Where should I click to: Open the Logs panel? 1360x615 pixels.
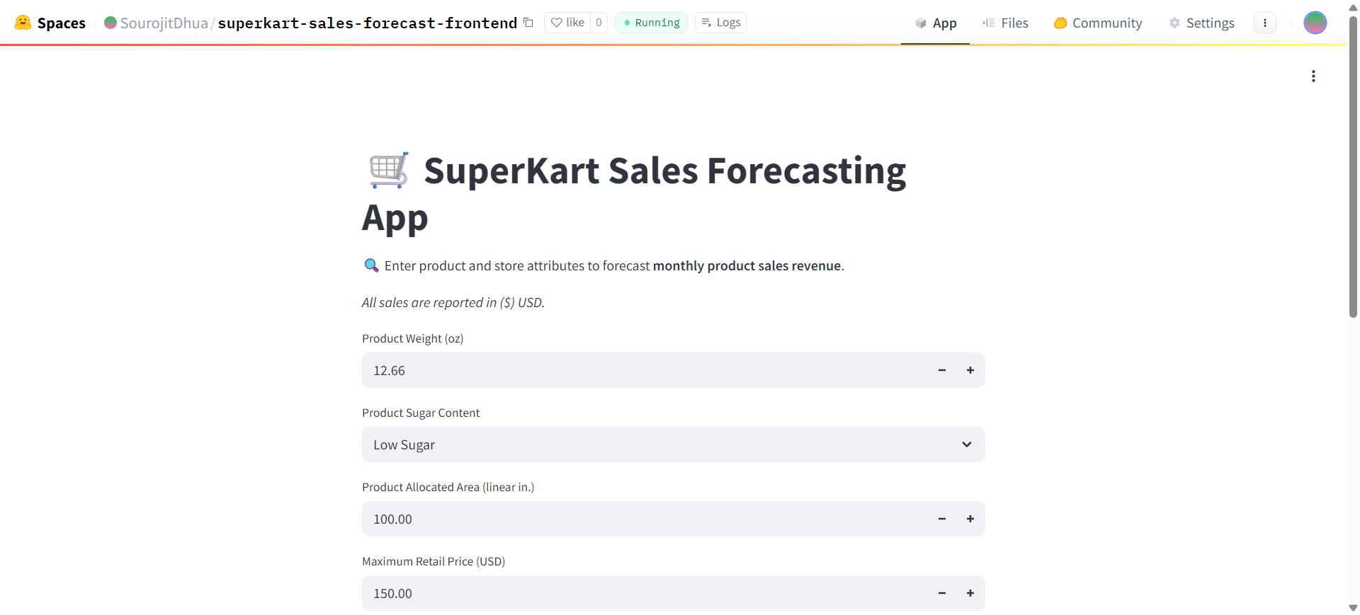720,23
